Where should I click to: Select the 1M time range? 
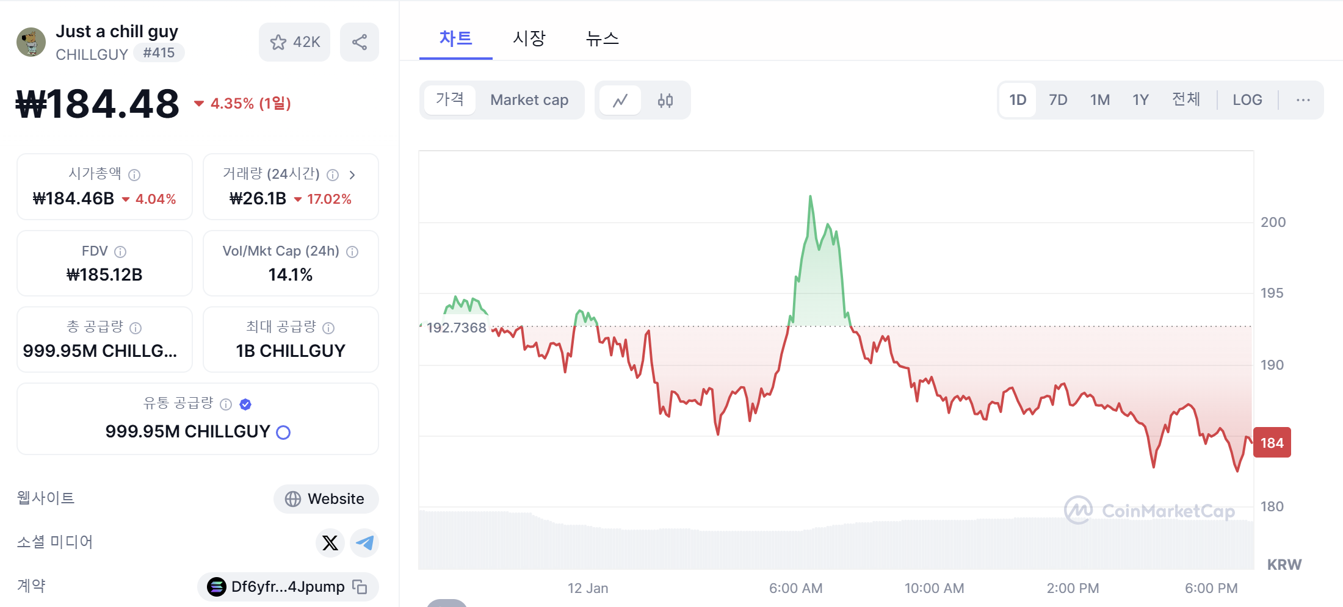pyautogui.click(x=1100, y=100)
